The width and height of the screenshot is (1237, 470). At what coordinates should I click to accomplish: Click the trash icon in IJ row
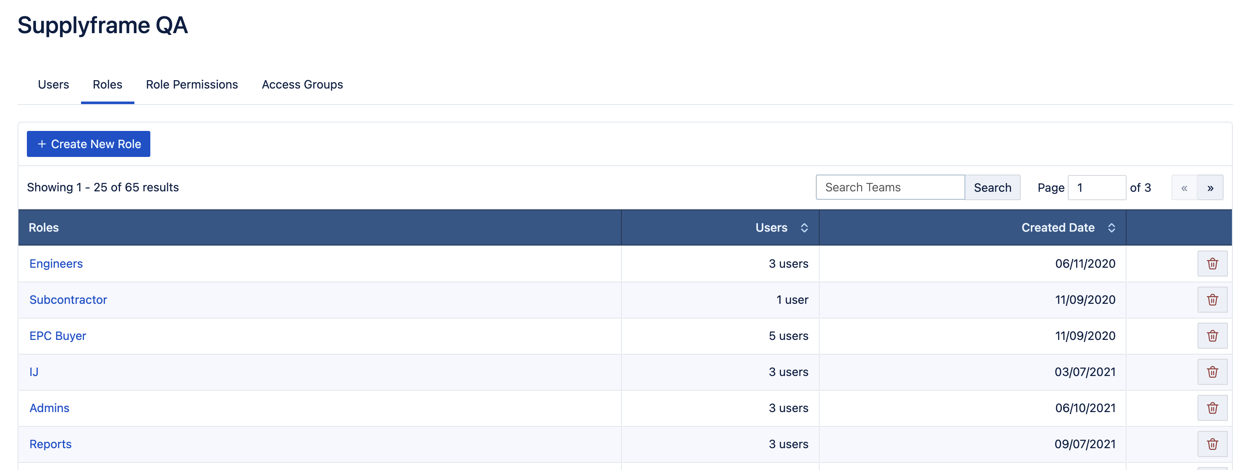click(x=1212, y=371)
